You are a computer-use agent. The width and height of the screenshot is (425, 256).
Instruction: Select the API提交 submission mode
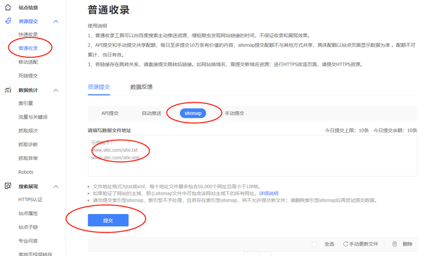tap(110, 113)
